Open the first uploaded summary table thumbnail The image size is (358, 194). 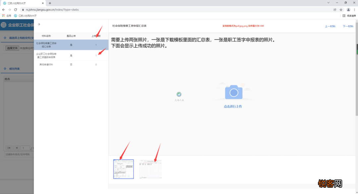(123, 169)
